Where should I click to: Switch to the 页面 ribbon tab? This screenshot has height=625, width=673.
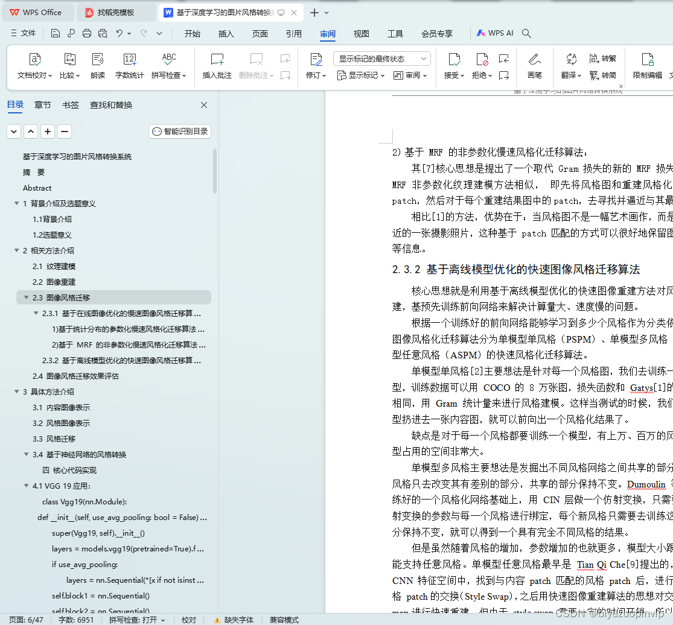(260, 33)
